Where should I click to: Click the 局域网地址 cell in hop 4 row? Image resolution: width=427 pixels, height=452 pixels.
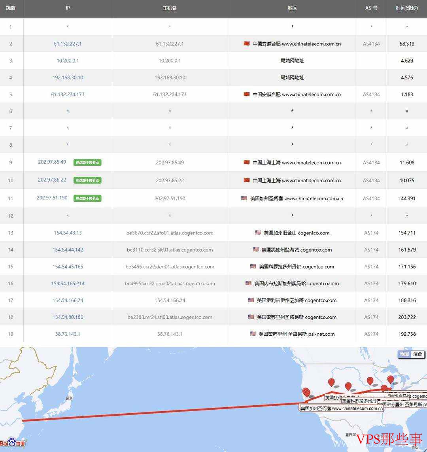coord(292,78)
